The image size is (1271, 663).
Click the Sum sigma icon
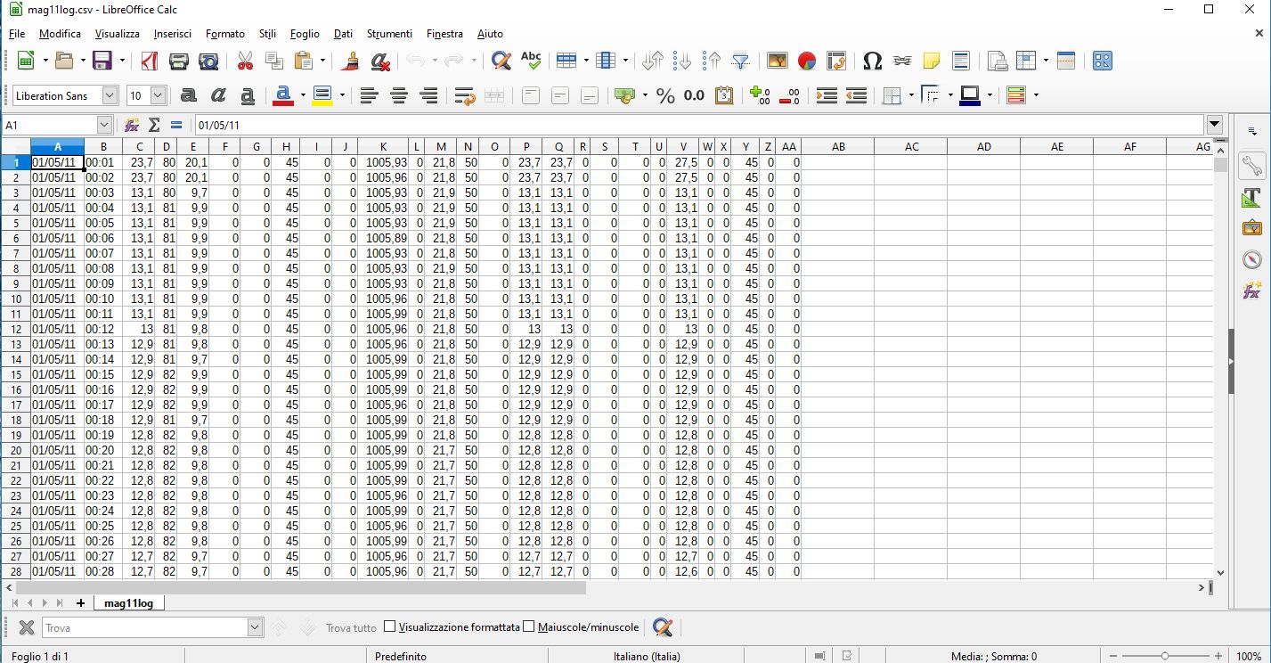pos(154,125)
